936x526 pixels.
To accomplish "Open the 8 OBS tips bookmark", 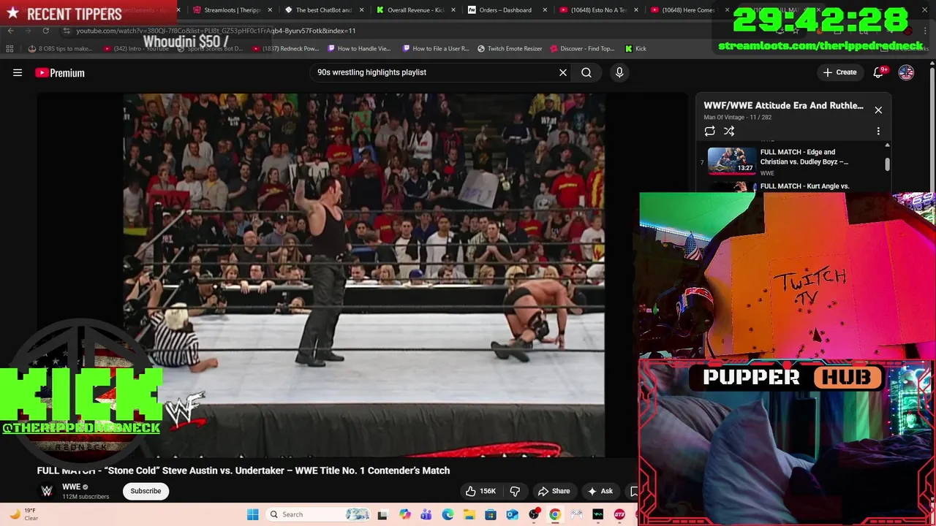I will (60, 49).
